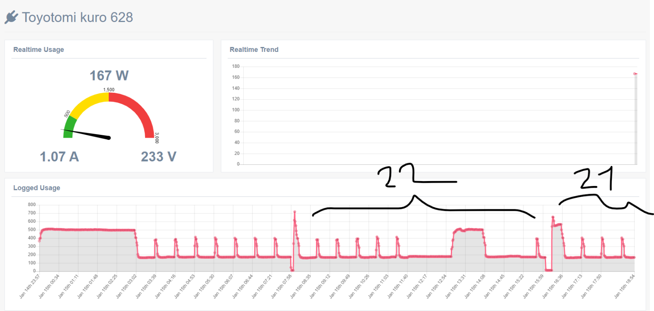The width and height of the screenshot is (654, 311).
Task: Click the gauge needle pointer
Action: [86, 134]
